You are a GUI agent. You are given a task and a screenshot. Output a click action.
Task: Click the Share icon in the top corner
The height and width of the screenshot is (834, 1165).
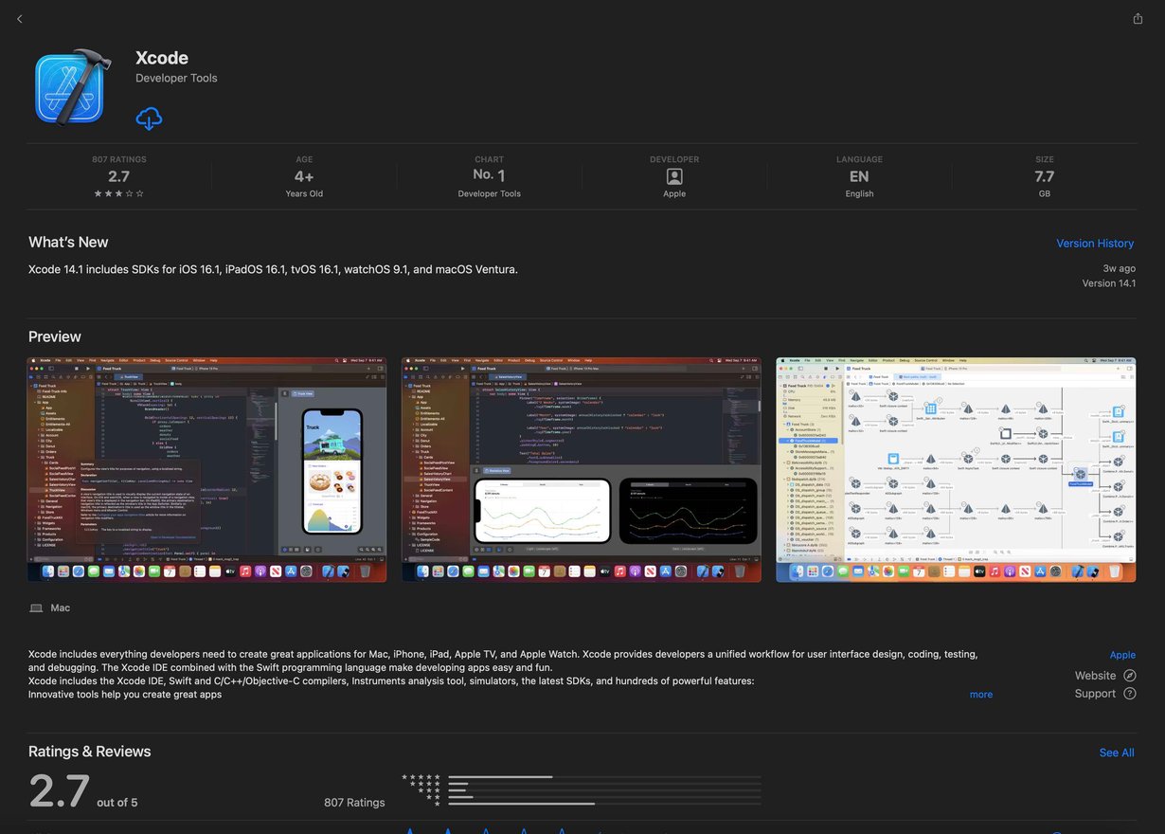pos(1138,18)
